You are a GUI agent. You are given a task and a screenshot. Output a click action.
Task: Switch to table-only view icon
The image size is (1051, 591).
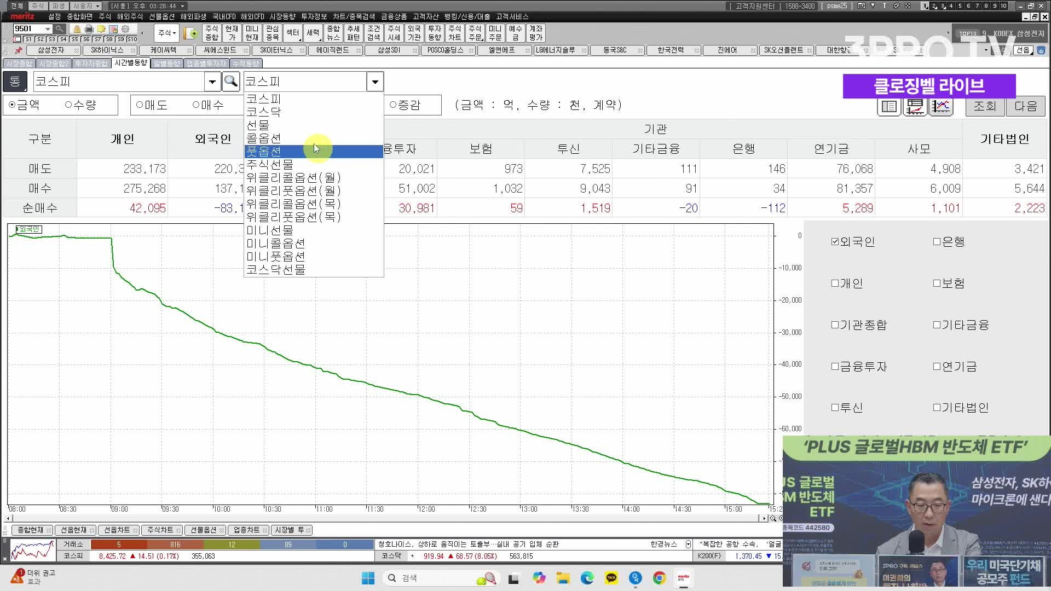pyautogui.click(x=890, y=106)
